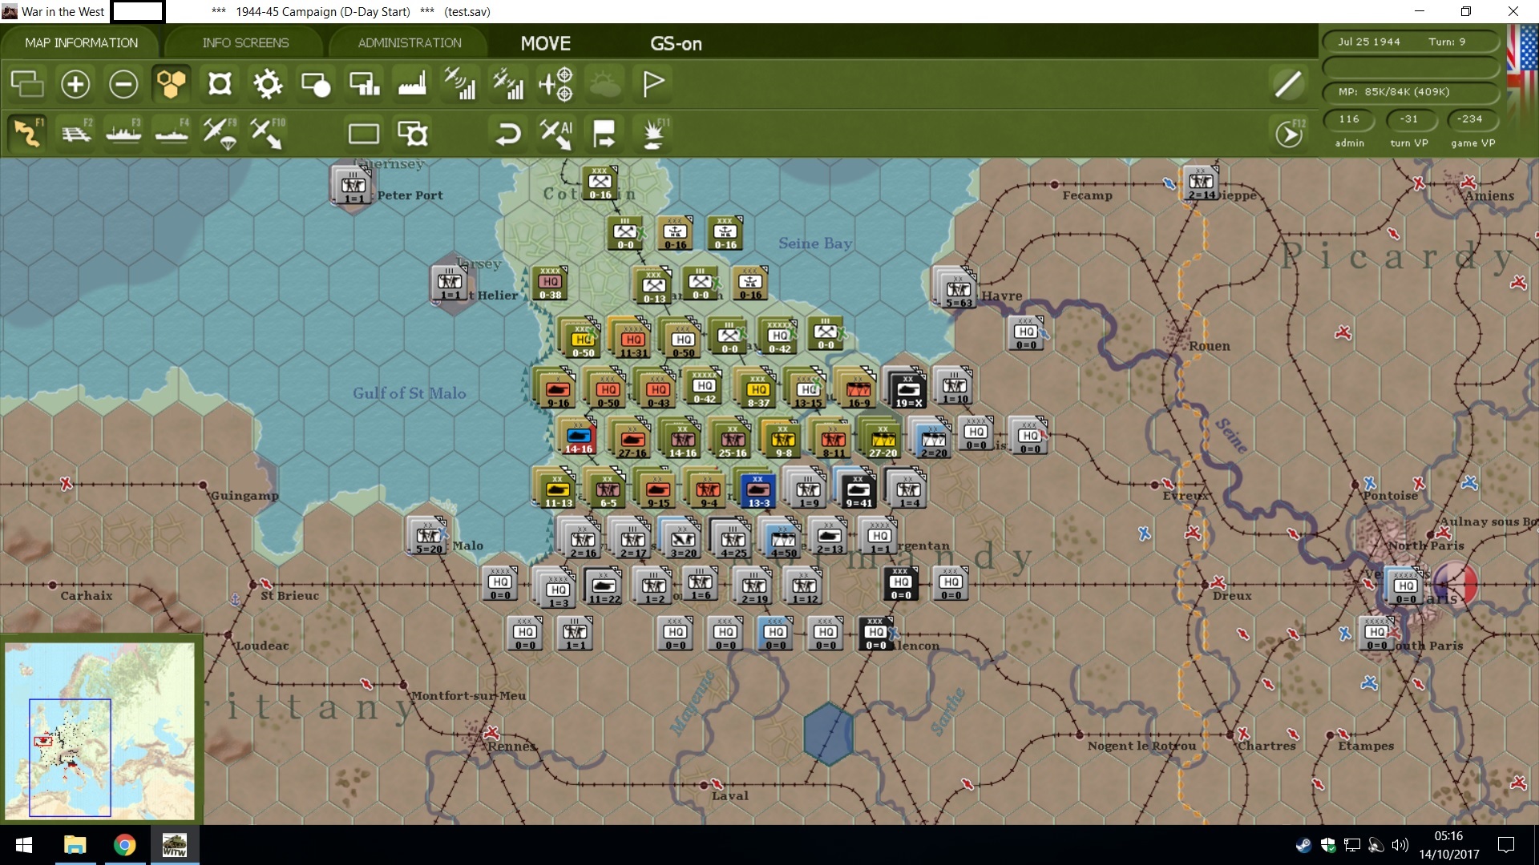Click the minimap overview in corner
The width and height of the screenshot is (1539, 865).
tap(100, 729)
